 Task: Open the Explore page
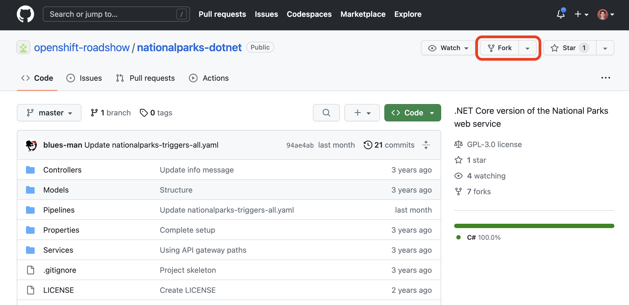[x=408, y=14]
